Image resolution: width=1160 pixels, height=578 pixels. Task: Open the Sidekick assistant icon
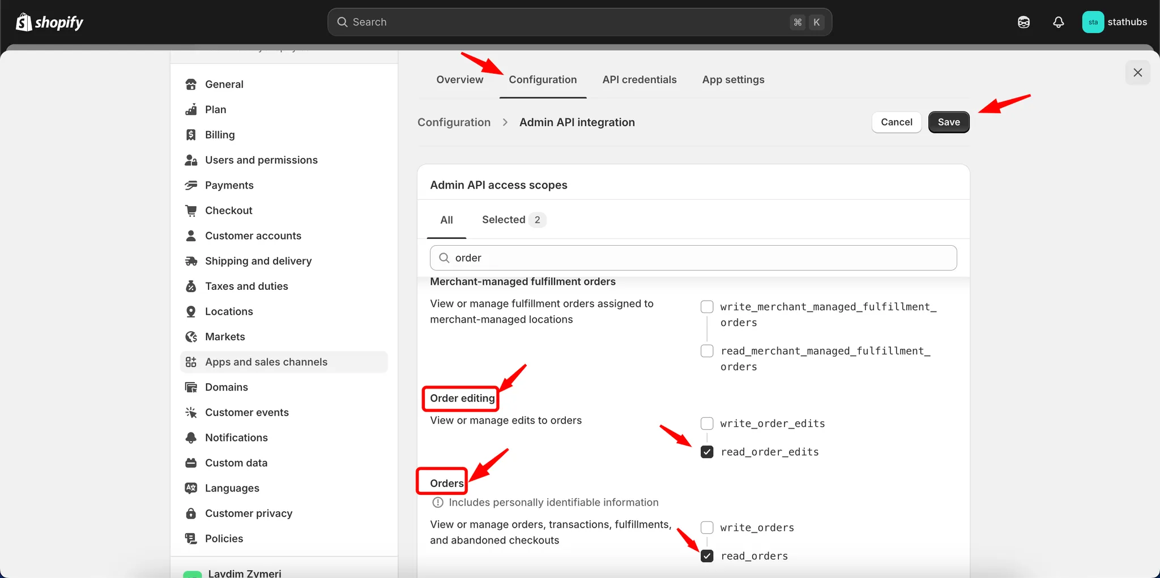1023,22
